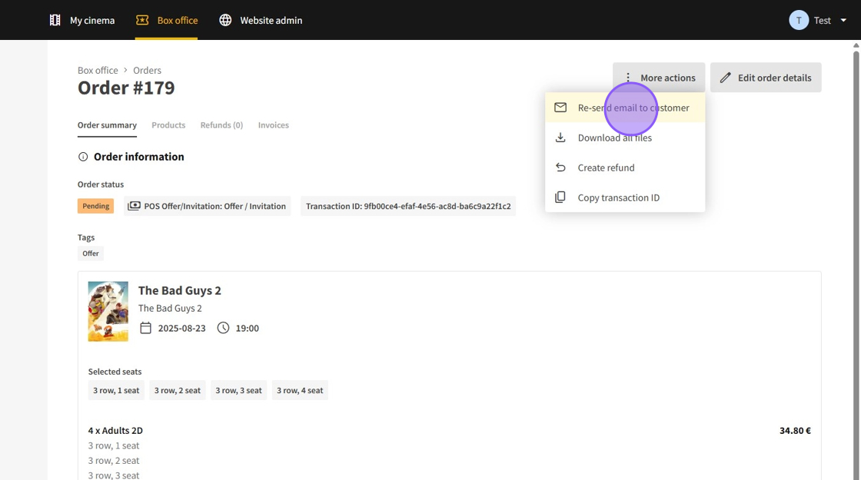This screenshot has width=861, height=480.
Task: Click the copy transaction ID clipboard icon
Action: 560,197
